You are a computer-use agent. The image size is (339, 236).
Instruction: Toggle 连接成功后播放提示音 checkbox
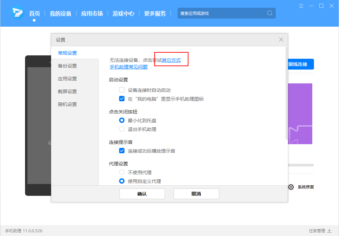122,151
